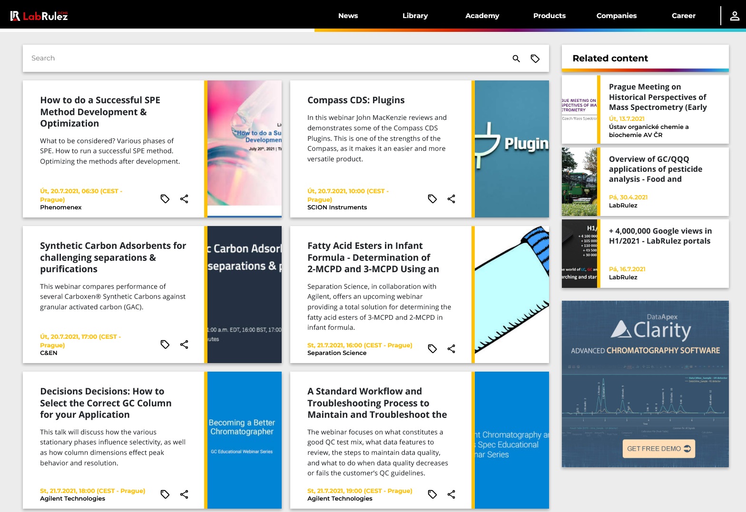Share the Fatty Acid Esters webinar
Screen dimensions: 746x512
(452, 349)
